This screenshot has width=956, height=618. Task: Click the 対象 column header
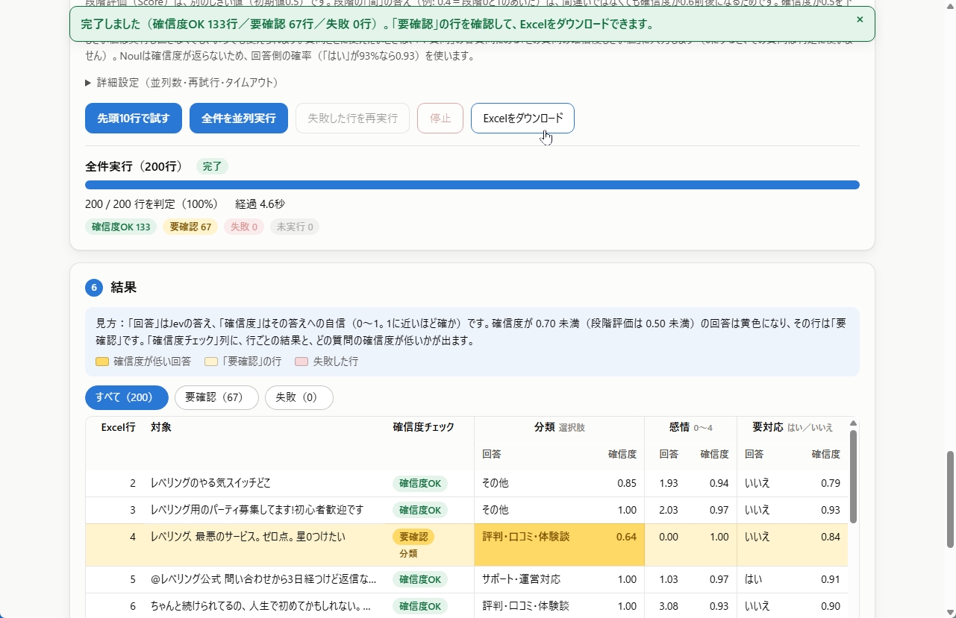pyautogui.click(x=161, y=427)
